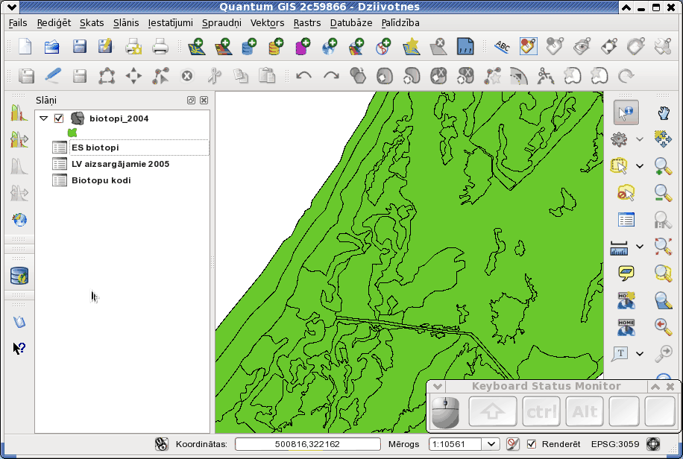
Task: Toggle editing with the pencil icon
Action: [x=53, y=76]
